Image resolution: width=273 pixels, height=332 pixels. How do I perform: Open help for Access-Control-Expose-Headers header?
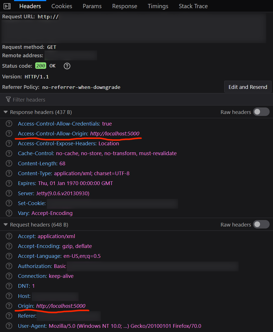9,144
